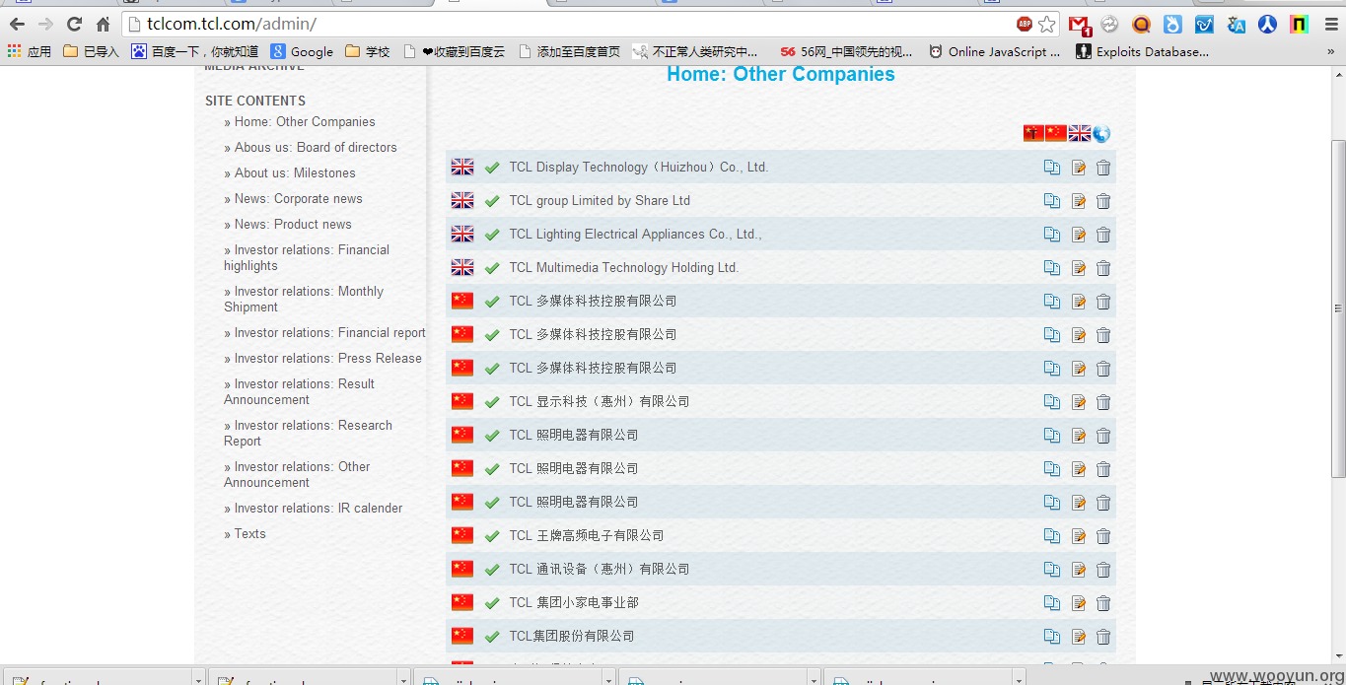Copy the TCL 通讯设备（惠州）有限公司 entry
This screenshot has width=1346, height=685.
tap(1052, 570)
